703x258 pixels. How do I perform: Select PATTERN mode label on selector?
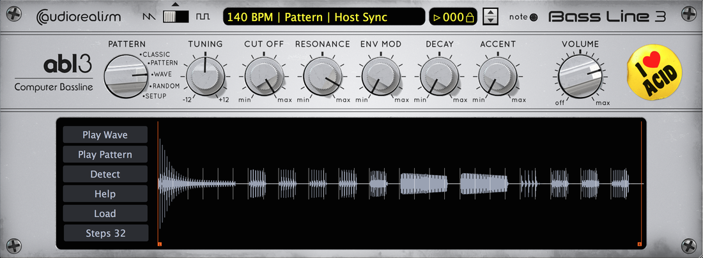[x=163, y=63]
